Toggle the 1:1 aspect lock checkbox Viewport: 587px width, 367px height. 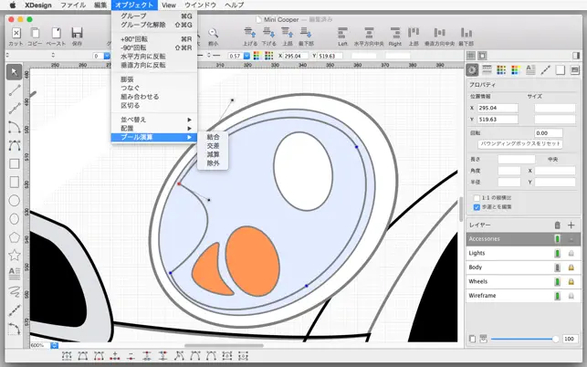tap(477, 197)
